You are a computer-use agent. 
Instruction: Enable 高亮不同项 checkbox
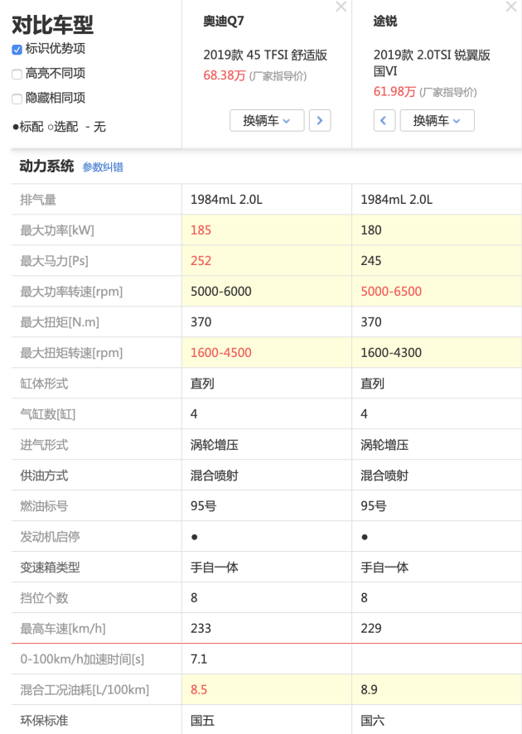17,74
